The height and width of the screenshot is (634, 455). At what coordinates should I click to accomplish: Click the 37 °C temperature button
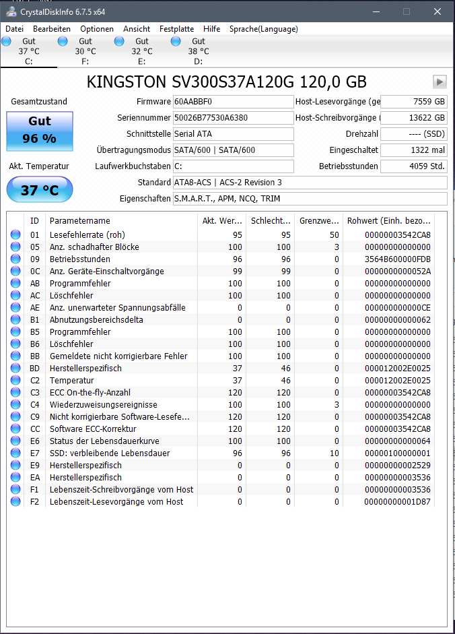coord(40,189)
